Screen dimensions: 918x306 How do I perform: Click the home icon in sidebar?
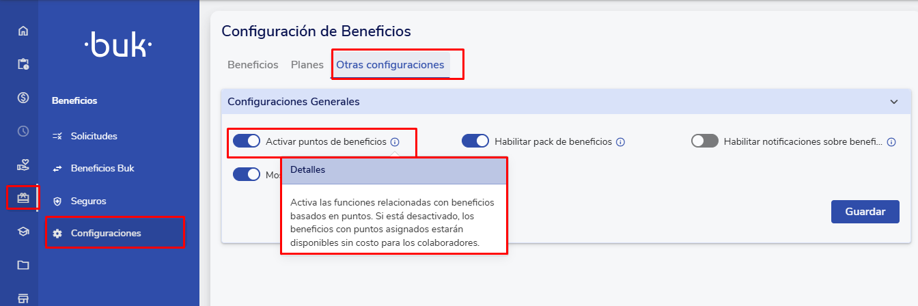pos(23,31)
